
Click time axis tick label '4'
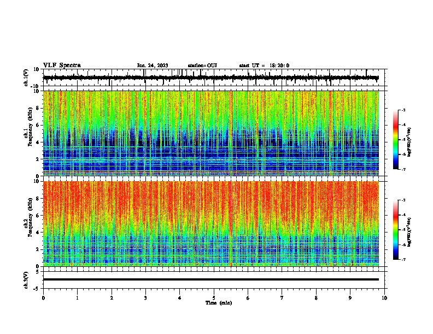(180, 298)
